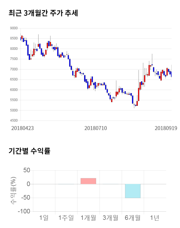The height and width of the screenshot is (228, 180).
Task: Select the 1일 period label
Action: (44, 218)
